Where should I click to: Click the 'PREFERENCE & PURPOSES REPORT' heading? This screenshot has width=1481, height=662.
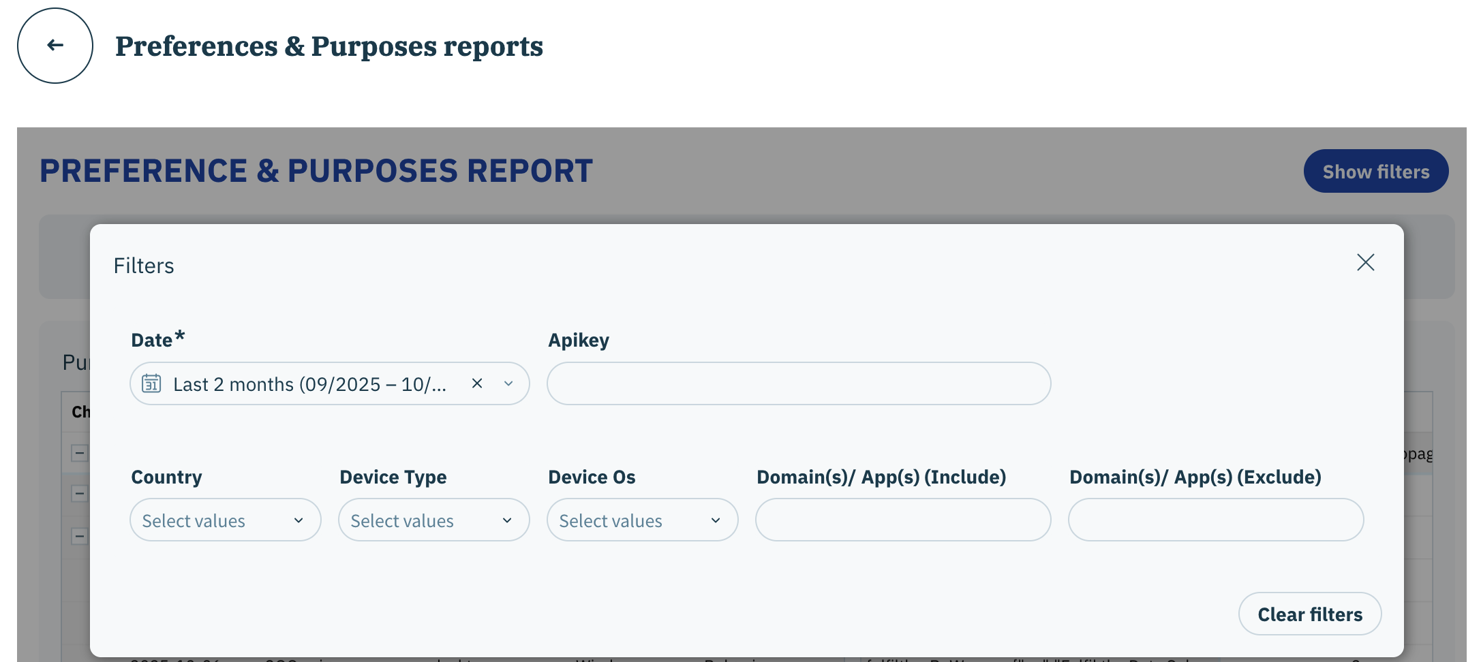coord(316,171)
